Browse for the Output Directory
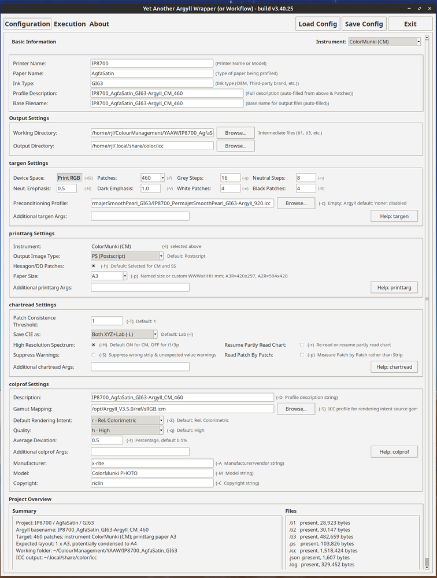The image size is (437, 578). (x=236, y=146)
